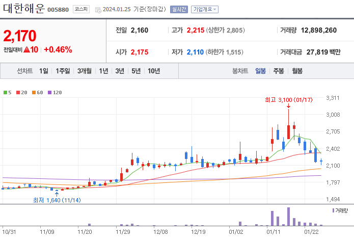Click the green 5-day moving average legend swatch
Viewport: 354px width, 241px height.
(6, 93)
